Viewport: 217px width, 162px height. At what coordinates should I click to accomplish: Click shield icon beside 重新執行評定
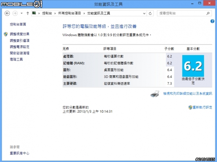[x=190, y=107]
